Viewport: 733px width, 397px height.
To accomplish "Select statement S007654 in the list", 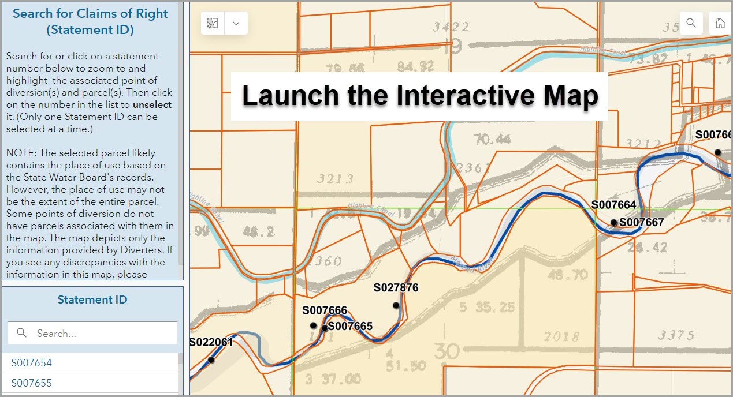I will 32,363.
